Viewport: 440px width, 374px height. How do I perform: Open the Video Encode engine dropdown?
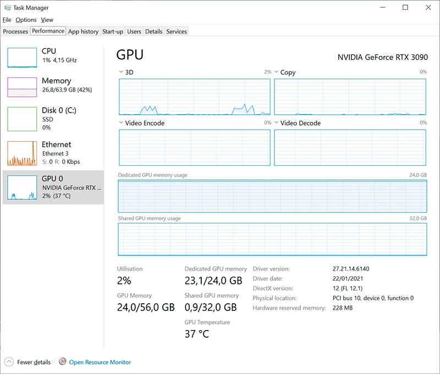(x=121, y=122)
